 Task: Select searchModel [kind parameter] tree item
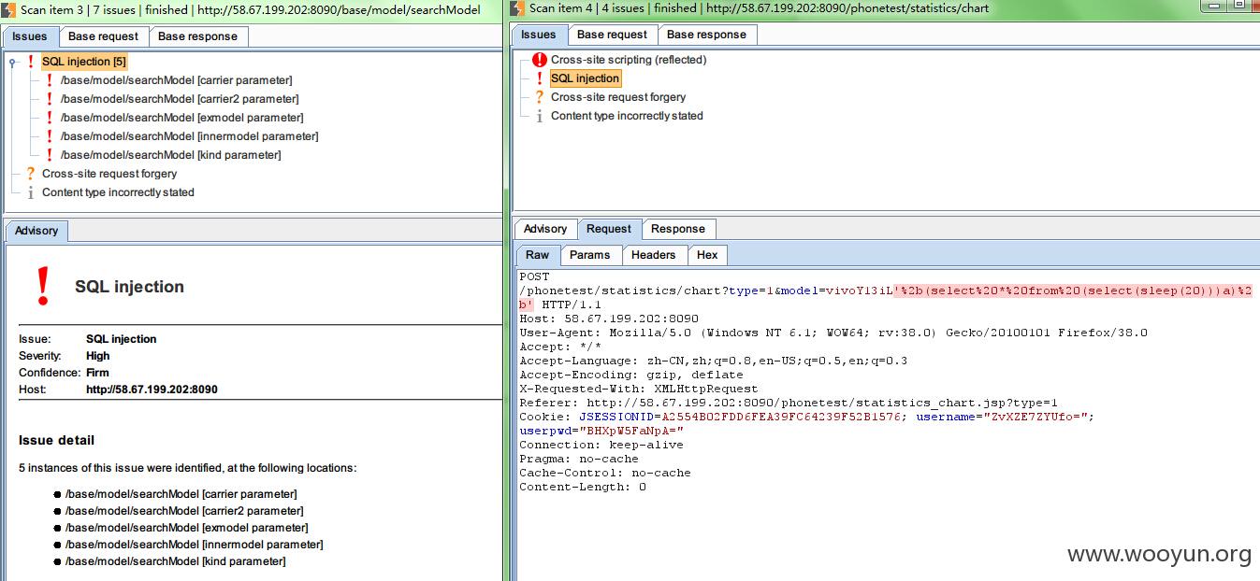170,155
